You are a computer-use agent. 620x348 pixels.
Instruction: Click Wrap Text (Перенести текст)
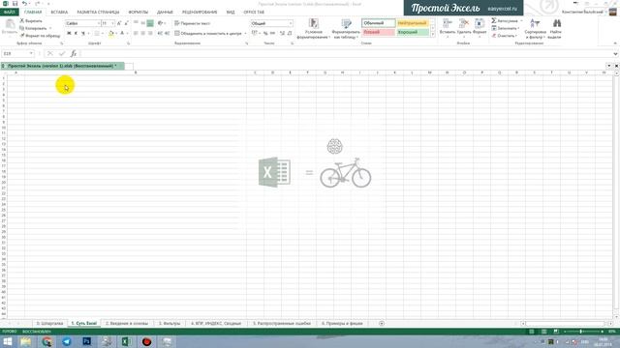(x=193, y=23)
